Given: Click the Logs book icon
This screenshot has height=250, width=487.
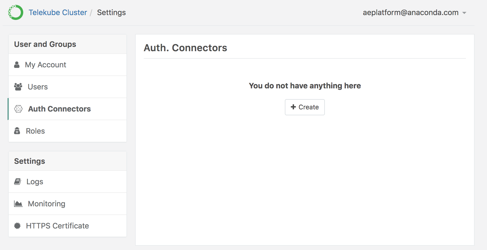Looking at the screenshot, I should click(x=18, y=182).
